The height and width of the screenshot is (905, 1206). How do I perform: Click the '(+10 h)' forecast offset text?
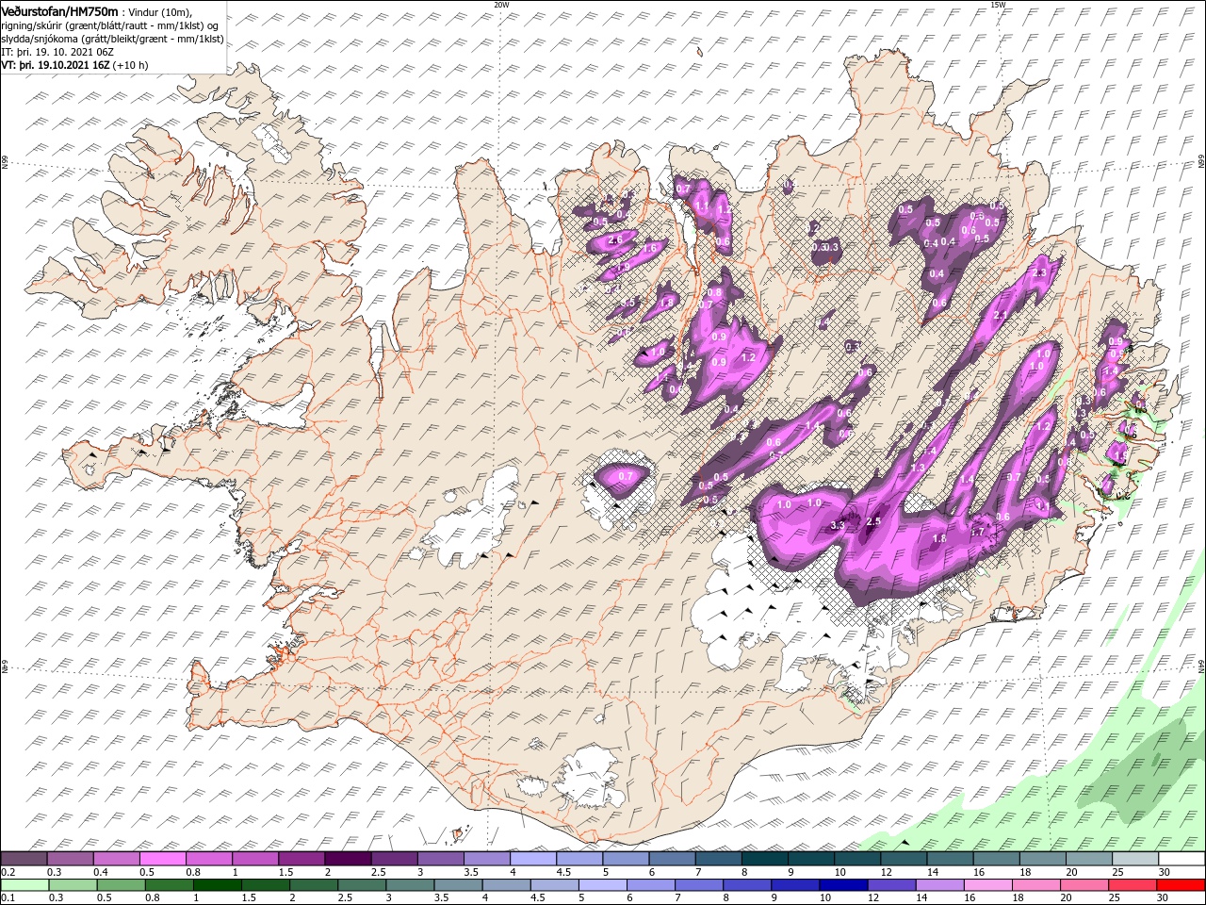tap(131, 65)
